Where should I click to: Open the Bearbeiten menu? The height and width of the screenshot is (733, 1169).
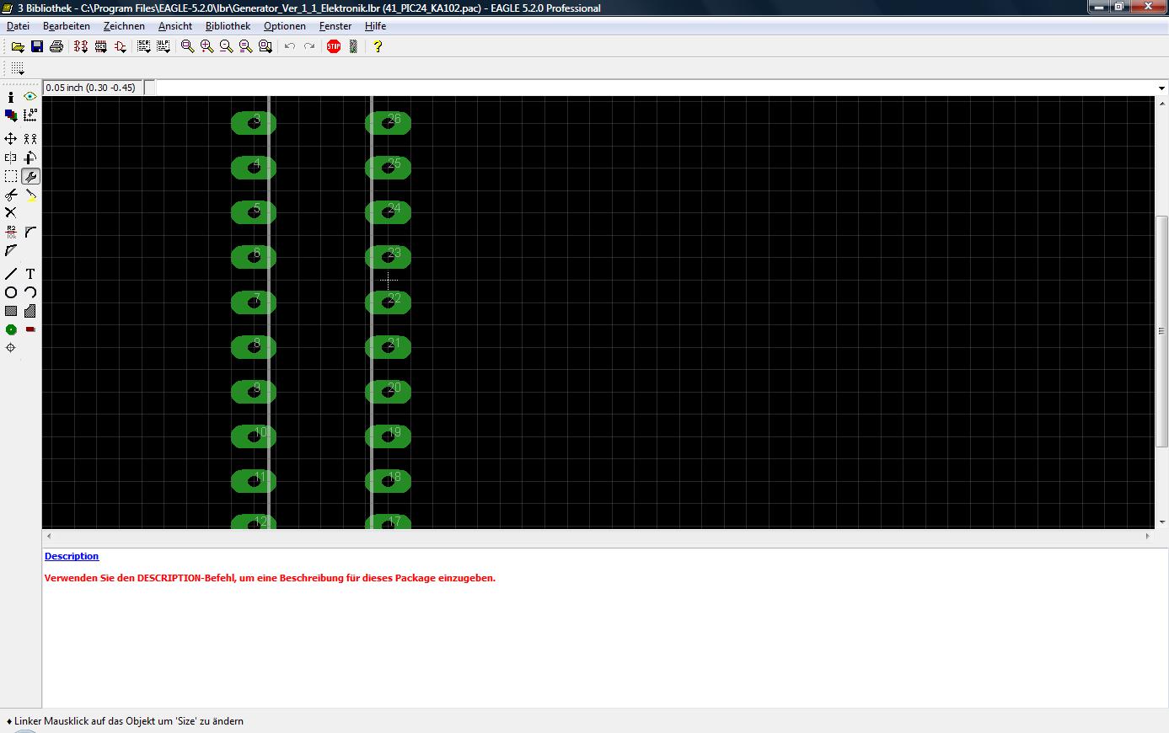click(67, 26)
